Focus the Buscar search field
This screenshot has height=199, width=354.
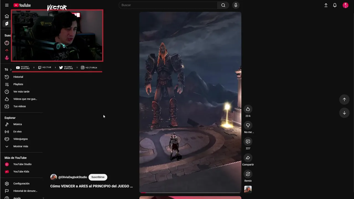tap(168, 5)
